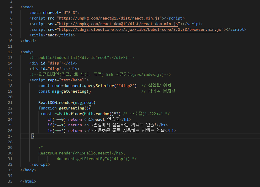Click the /* comment opener on line 29
The height and width of the screenshot is (187, 260).
pyautogui.click(x=41, y=147)
